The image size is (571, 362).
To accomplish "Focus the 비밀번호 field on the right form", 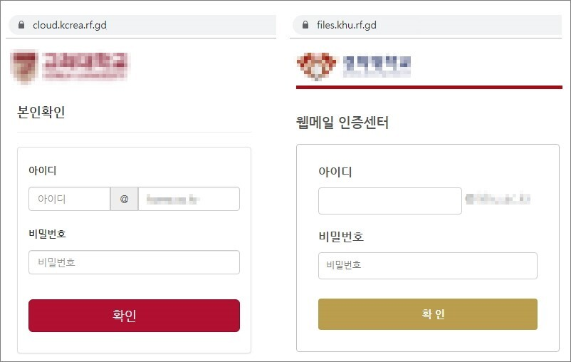I will click(427, 266).
